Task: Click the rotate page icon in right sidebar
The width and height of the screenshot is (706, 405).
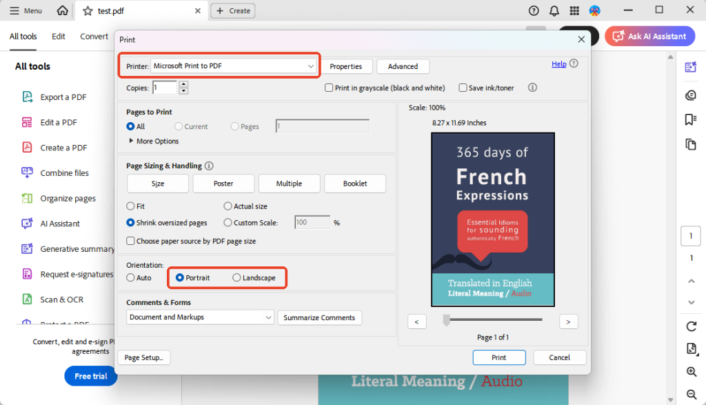Action: point(691,326)
